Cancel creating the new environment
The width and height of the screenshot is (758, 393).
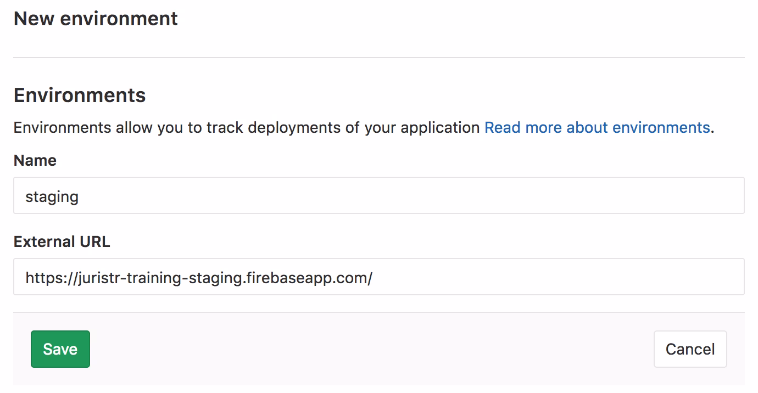click(690, 349)
